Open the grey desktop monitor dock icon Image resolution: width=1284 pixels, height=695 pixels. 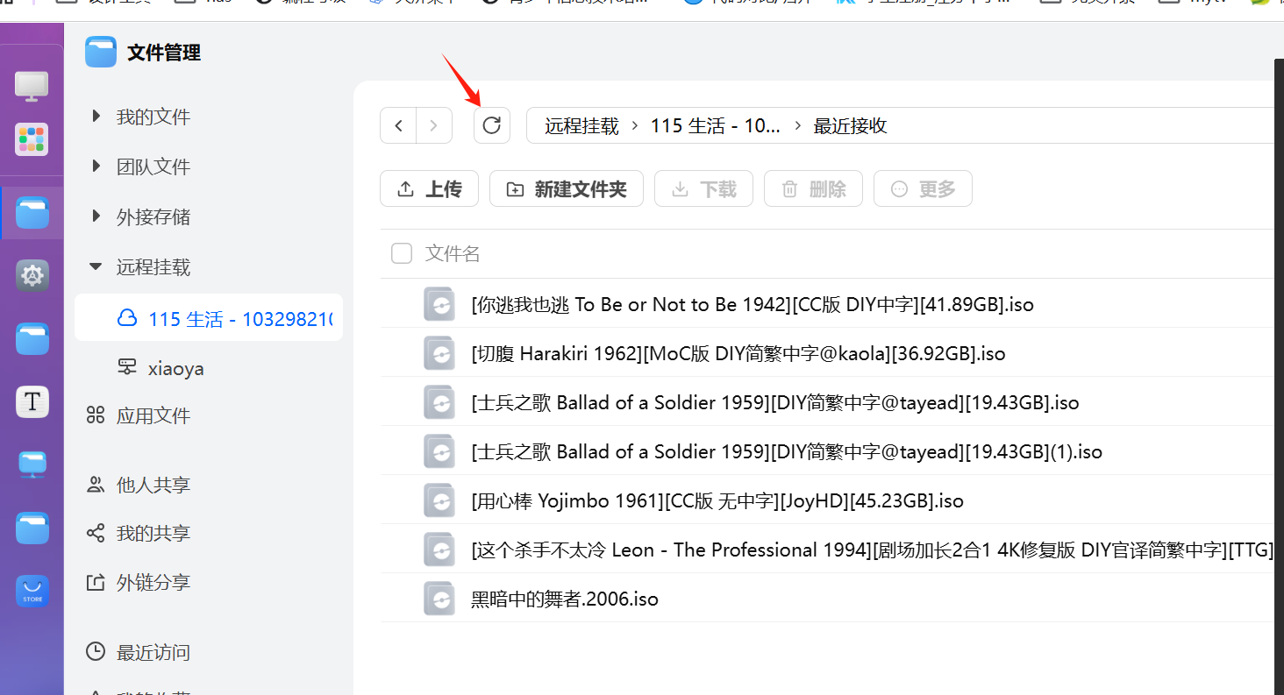click(32, 86)
